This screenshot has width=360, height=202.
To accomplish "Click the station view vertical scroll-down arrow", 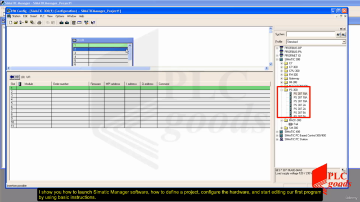I will click(x=271, y=64).
